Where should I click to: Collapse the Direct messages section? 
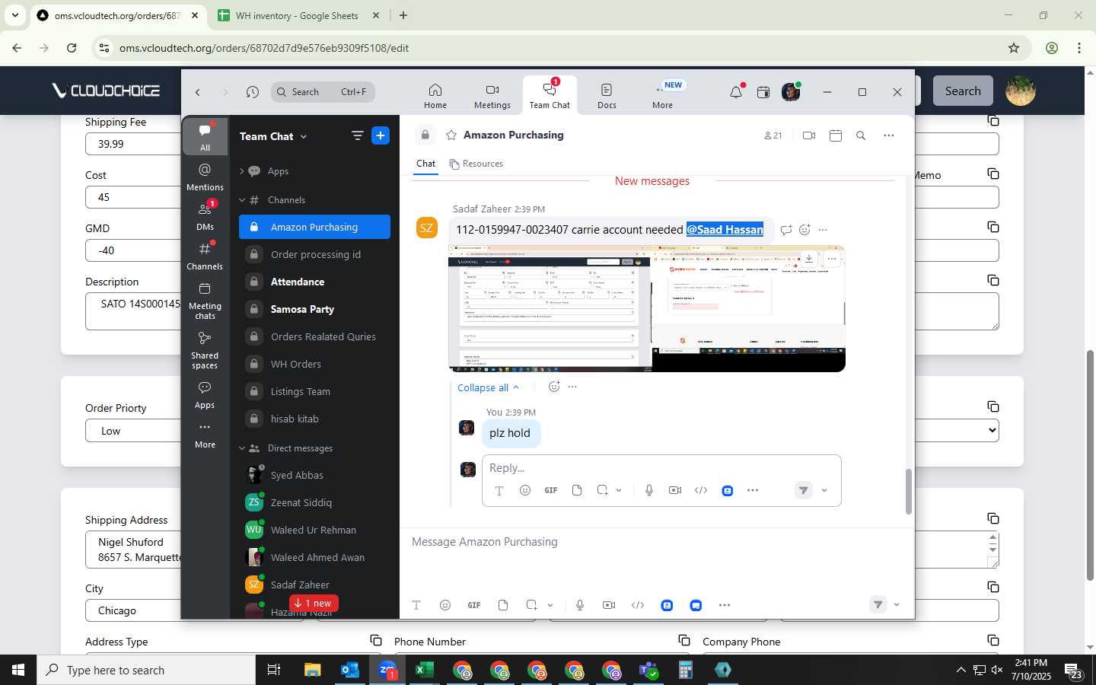pyautogui.click(x=242, y=448)
